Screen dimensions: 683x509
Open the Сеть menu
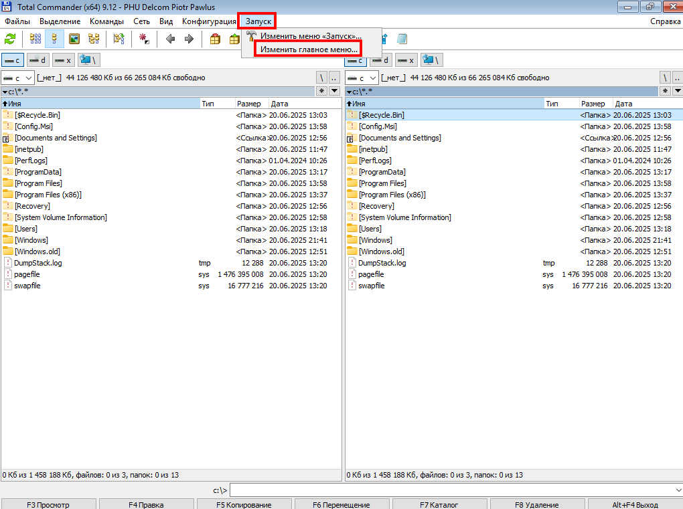click(x=141, y=21)
